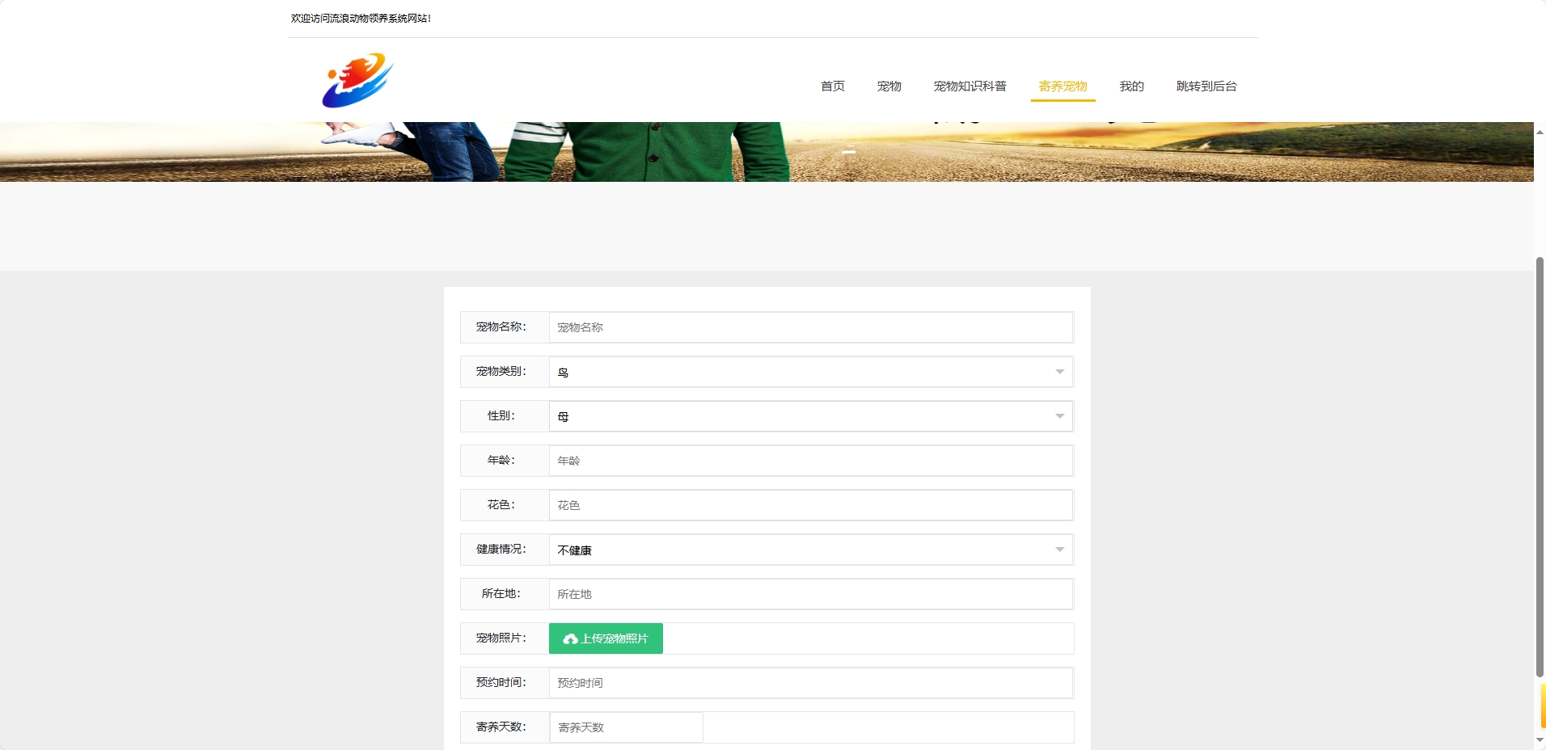Switch to the 首页 navigation tab
This screenshot has height=750, width=1546.
pos(833,86)
